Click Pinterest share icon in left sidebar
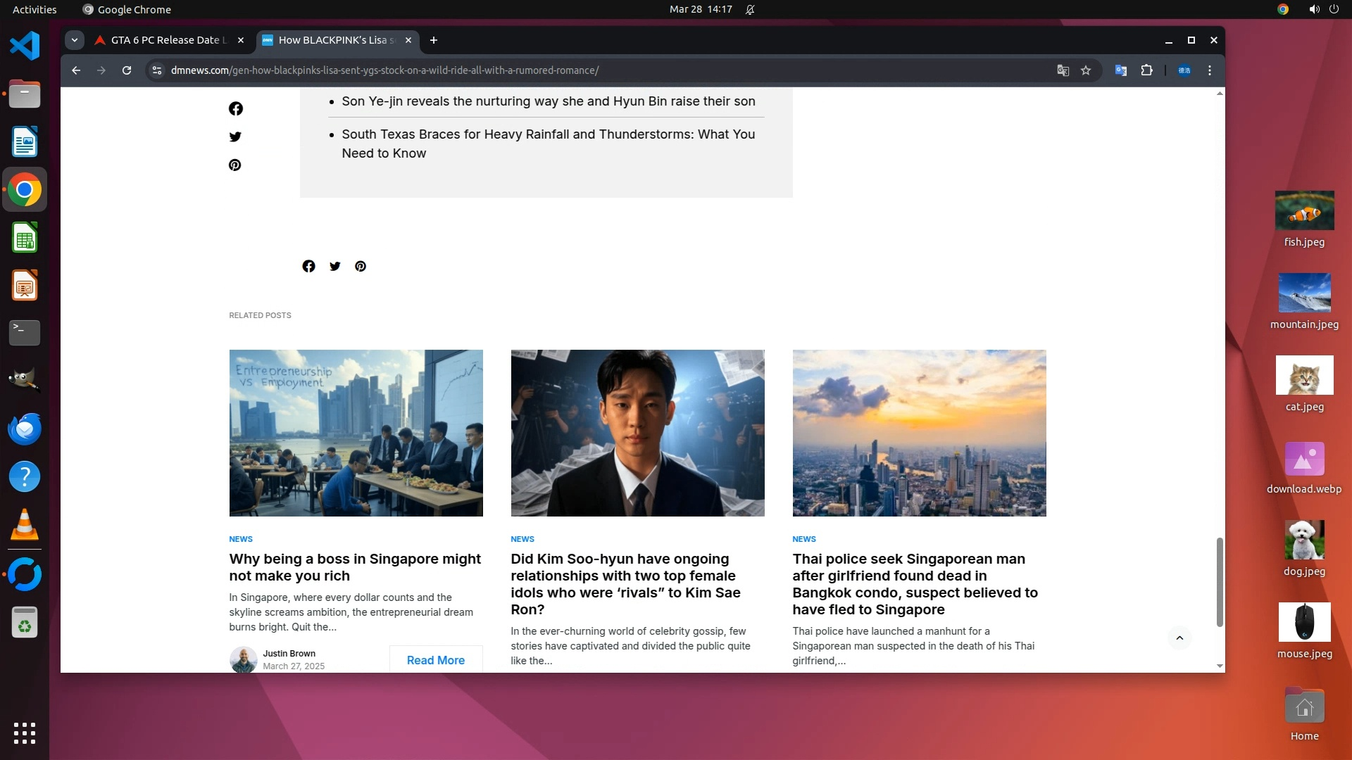This screenshot has height=760, width=1352. [235, 165]
